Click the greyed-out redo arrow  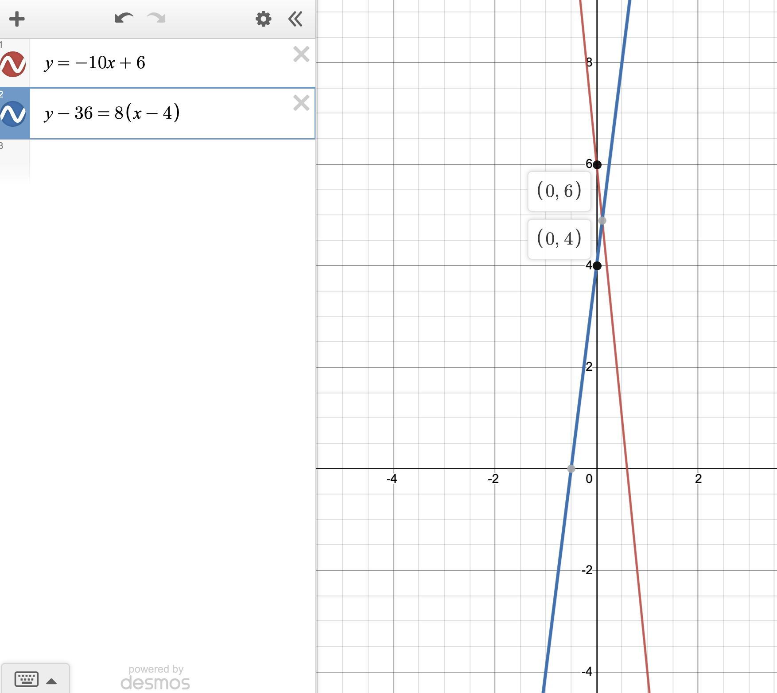156,18
